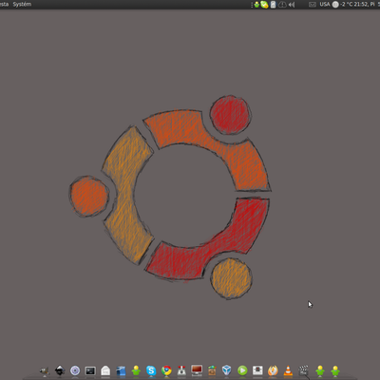Click the white device icon in the system tray
The width and height of the screenshot is (380, 380).
[273, 5]
